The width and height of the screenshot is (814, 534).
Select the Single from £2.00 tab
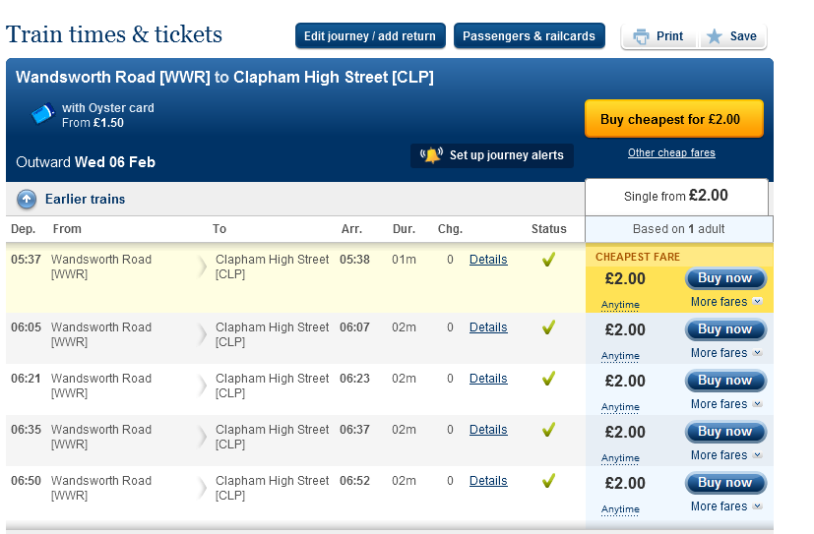676,197
